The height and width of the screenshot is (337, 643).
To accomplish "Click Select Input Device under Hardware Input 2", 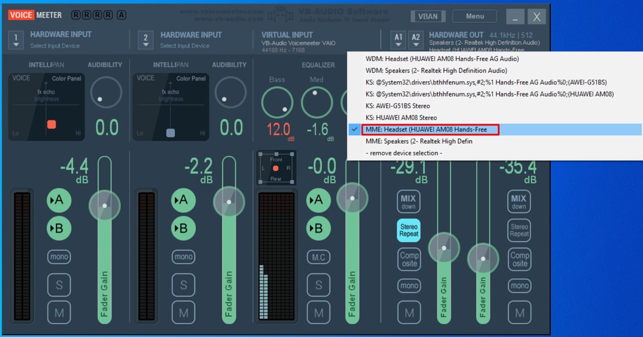I will pos(184,46).
